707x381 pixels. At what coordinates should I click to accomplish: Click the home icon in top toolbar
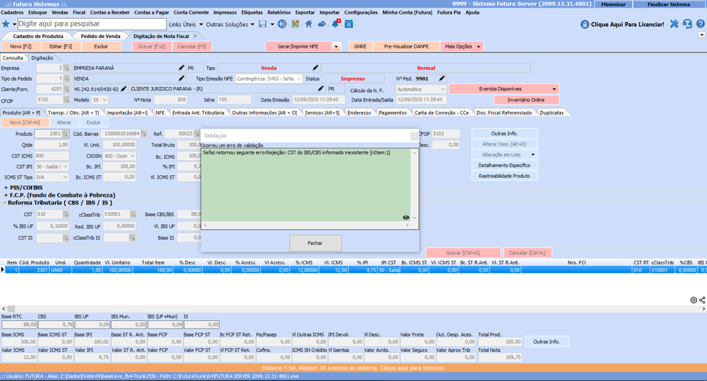(309, 24)
